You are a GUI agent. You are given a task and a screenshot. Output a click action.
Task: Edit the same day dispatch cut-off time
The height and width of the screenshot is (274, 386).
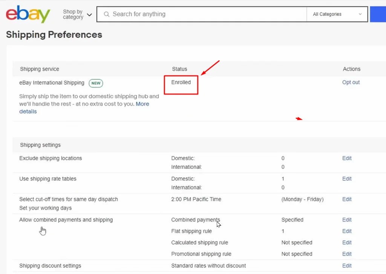(x=346, y=199)
